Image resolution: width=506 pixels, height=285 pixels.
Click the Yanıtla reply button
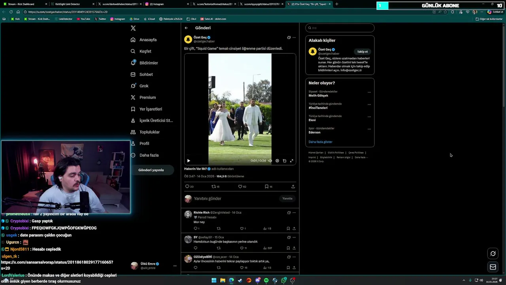(287, 199)
